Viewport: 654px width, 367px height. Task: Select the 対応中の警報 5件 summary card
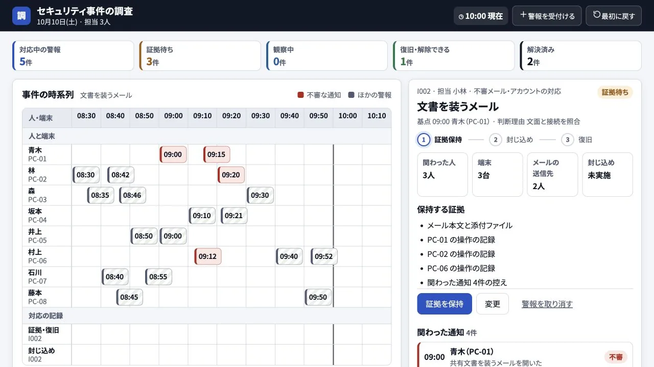(73, 56)
